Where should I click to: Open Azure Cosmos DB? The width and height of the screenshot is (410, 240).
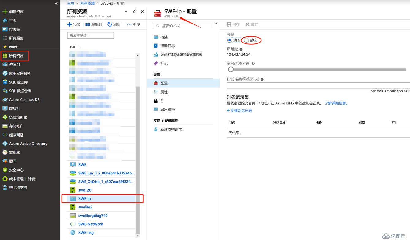coord(24,100)
